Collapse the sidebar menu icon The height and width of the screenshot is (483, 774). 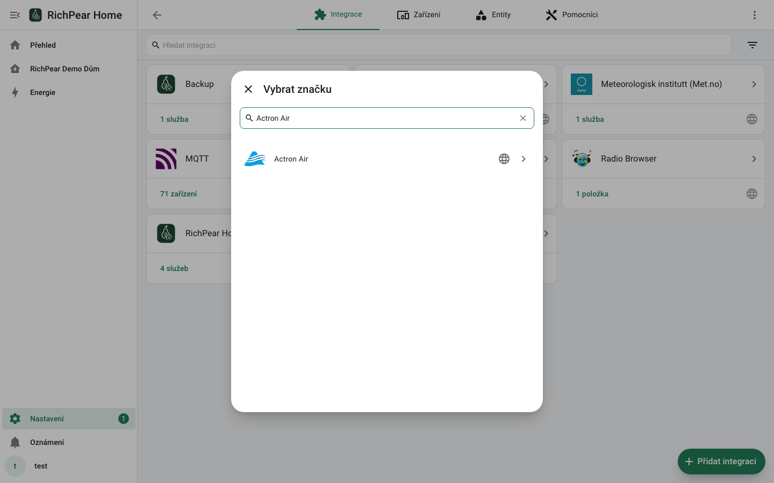coord(15,15)
